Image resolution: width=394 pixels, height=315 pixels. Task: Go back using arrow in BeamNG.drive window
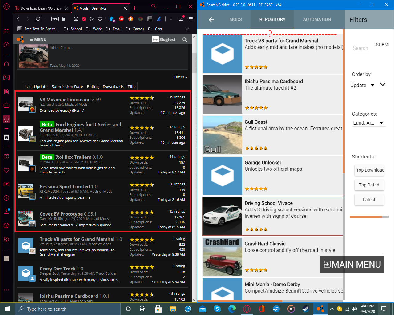(x=211, y=20)
